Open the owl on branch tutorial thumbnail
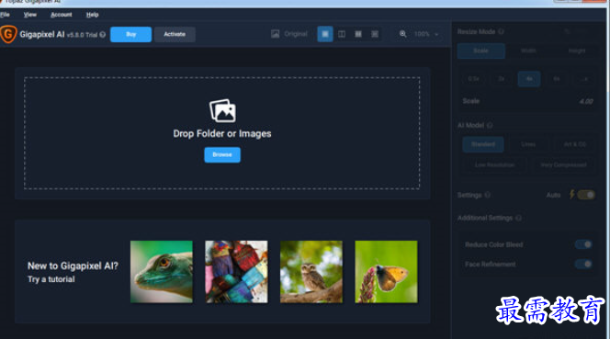 pyautogui.click(x=311, y=272)
